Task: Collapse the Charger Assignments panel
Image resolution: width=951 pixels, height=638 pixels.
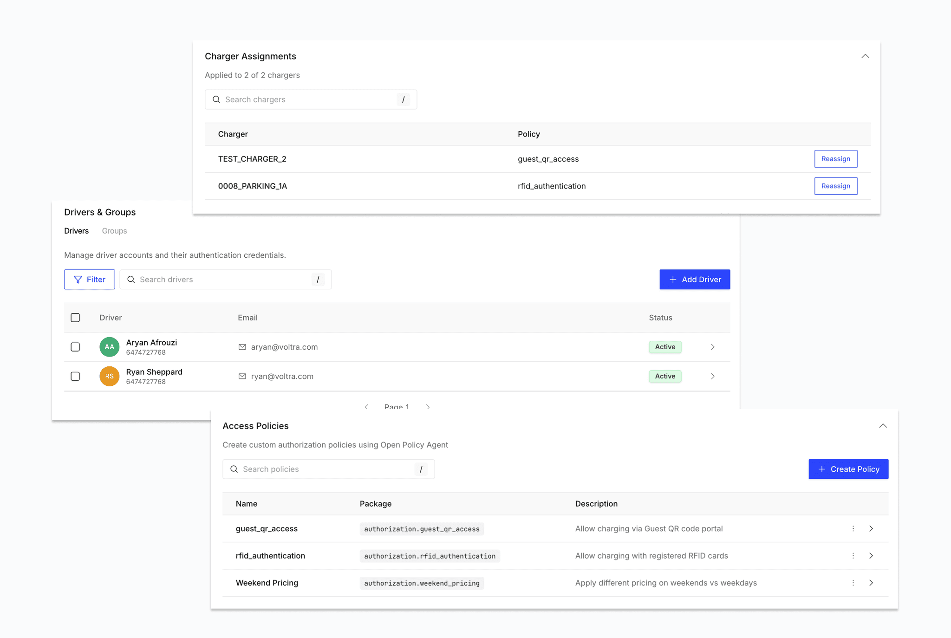Action: point(865,56)
